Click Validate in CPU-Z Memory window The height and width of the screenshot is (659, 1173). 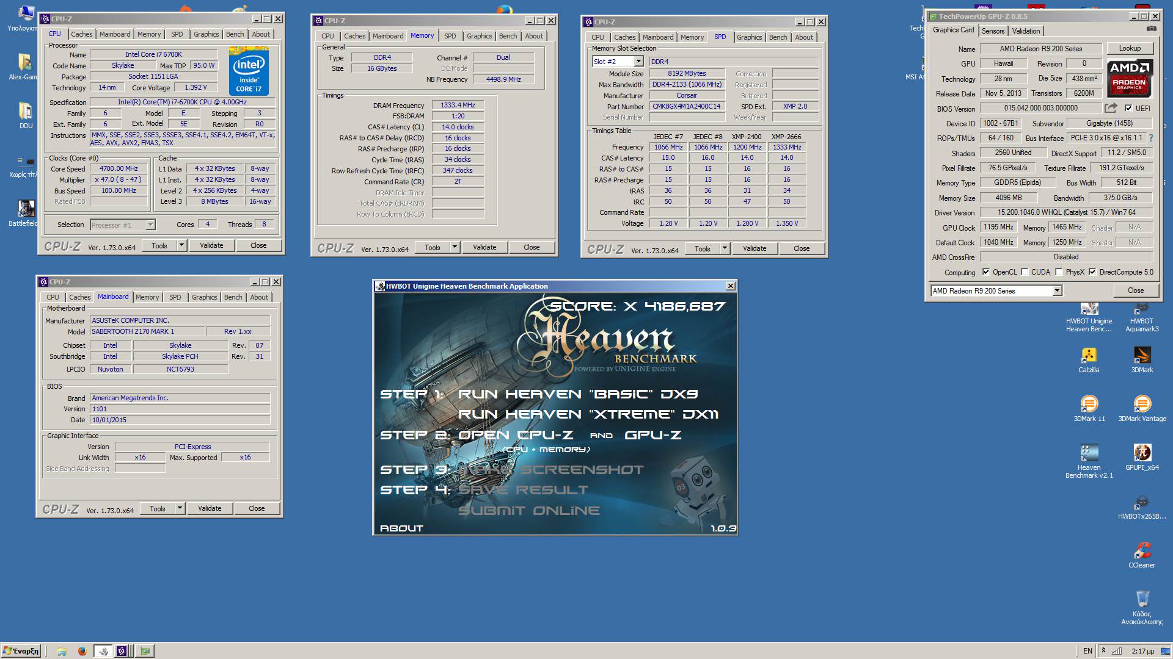484,247
